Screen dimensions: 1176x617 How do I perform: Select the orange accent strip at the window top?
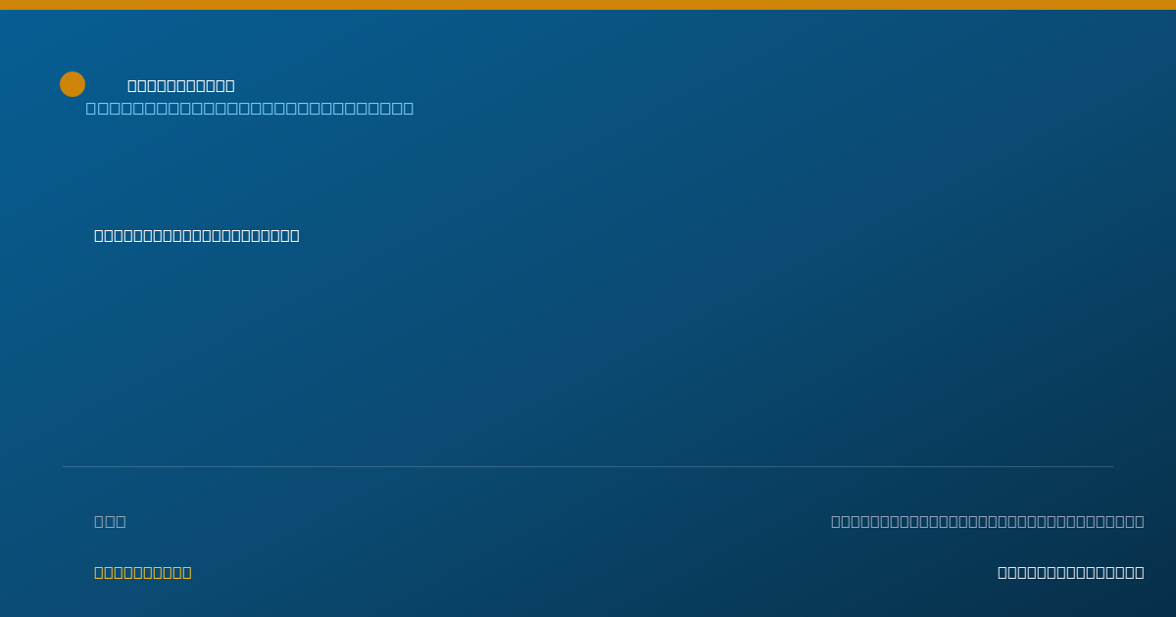[x=588, y=5]
